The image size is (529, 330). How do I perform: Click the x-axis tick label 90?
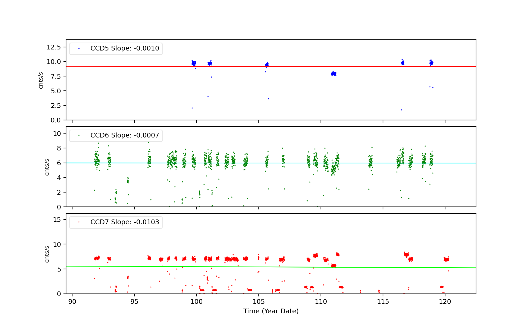(72, 302)
